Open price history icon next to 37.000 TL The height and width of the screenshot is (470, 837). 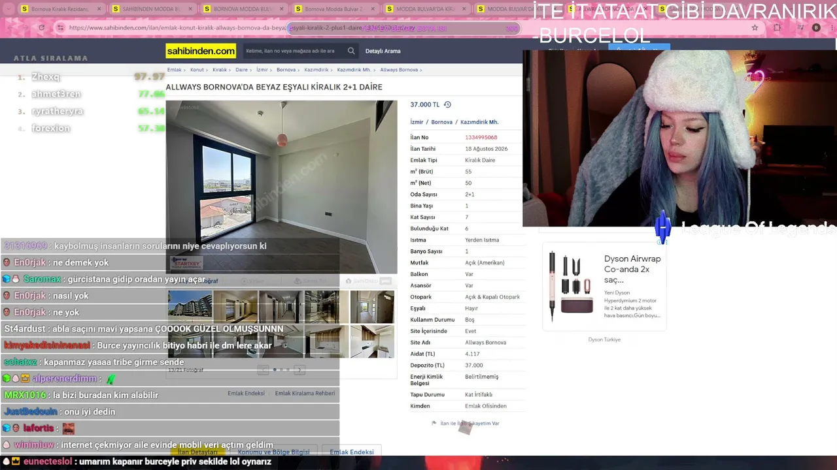click(447, 104)
